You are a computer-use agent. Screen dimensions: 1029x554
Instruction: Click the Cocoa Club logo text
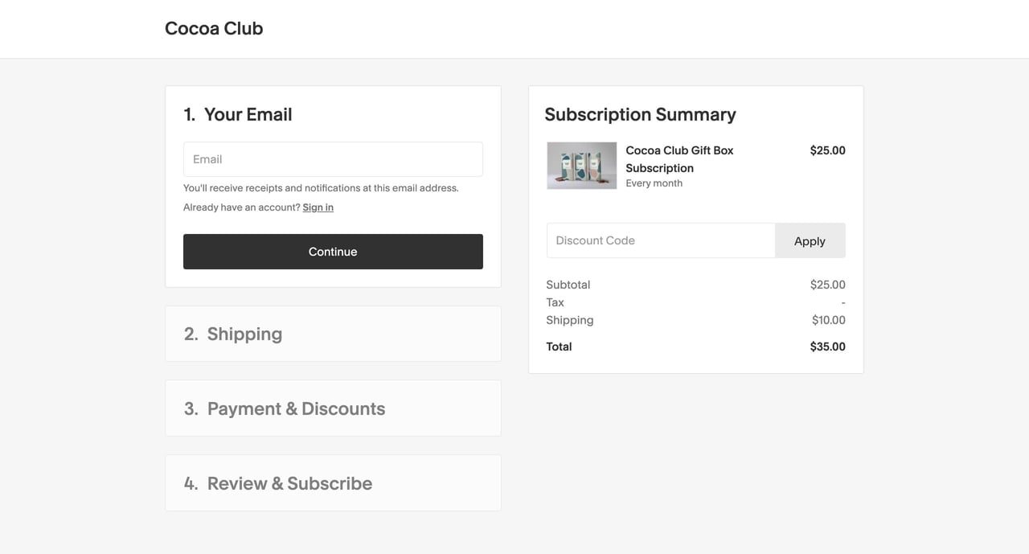213,28
